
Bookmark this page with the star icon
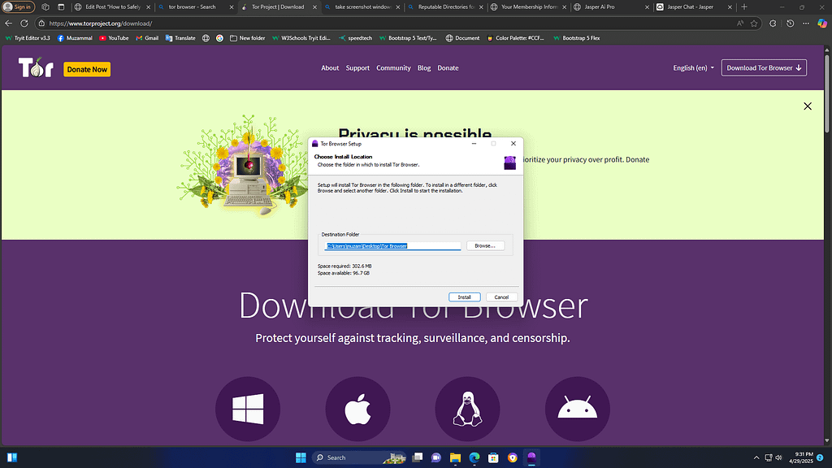coord(754,24)
